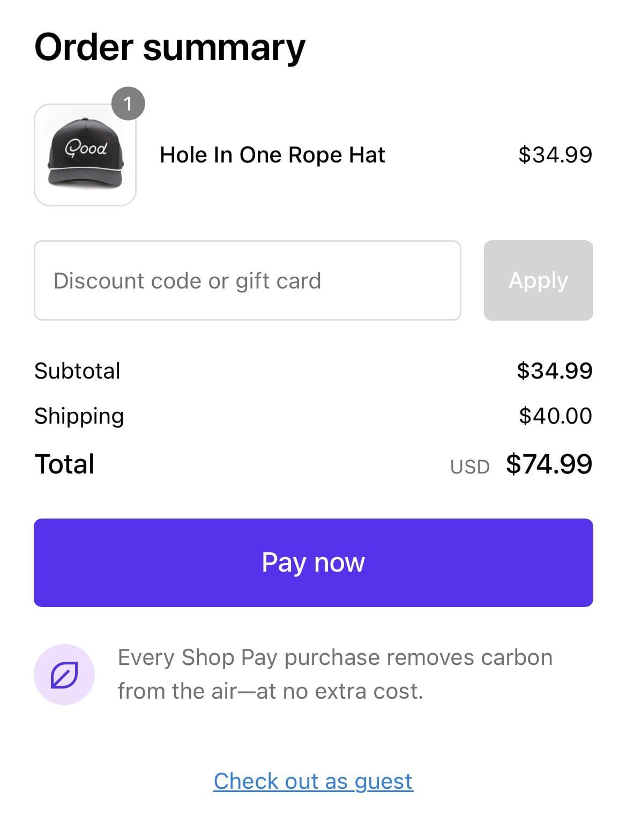Click the Shipping label
627x829 pixels.
[79, 417]
